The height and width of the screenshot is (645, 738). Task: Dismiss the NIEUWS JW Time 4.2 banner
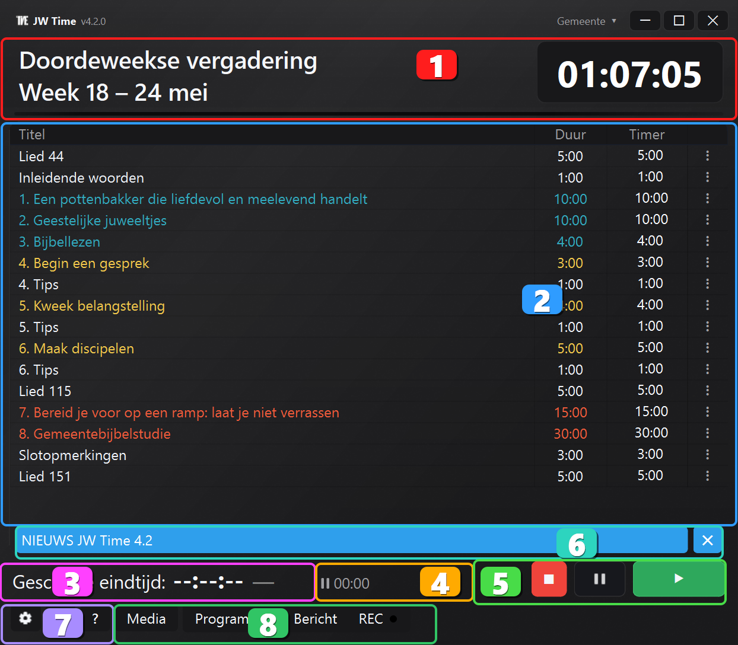tap(708, 541)
